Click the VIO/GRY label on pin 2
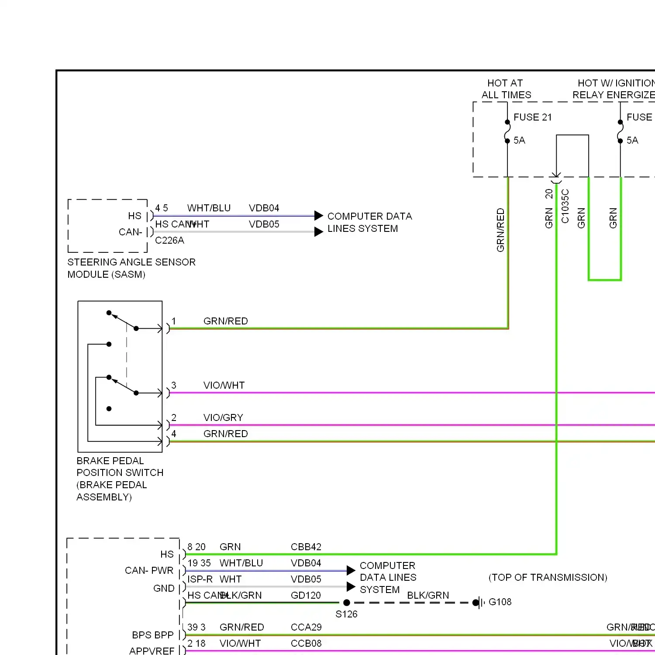655x655 pixels. (x=223, y=417)
